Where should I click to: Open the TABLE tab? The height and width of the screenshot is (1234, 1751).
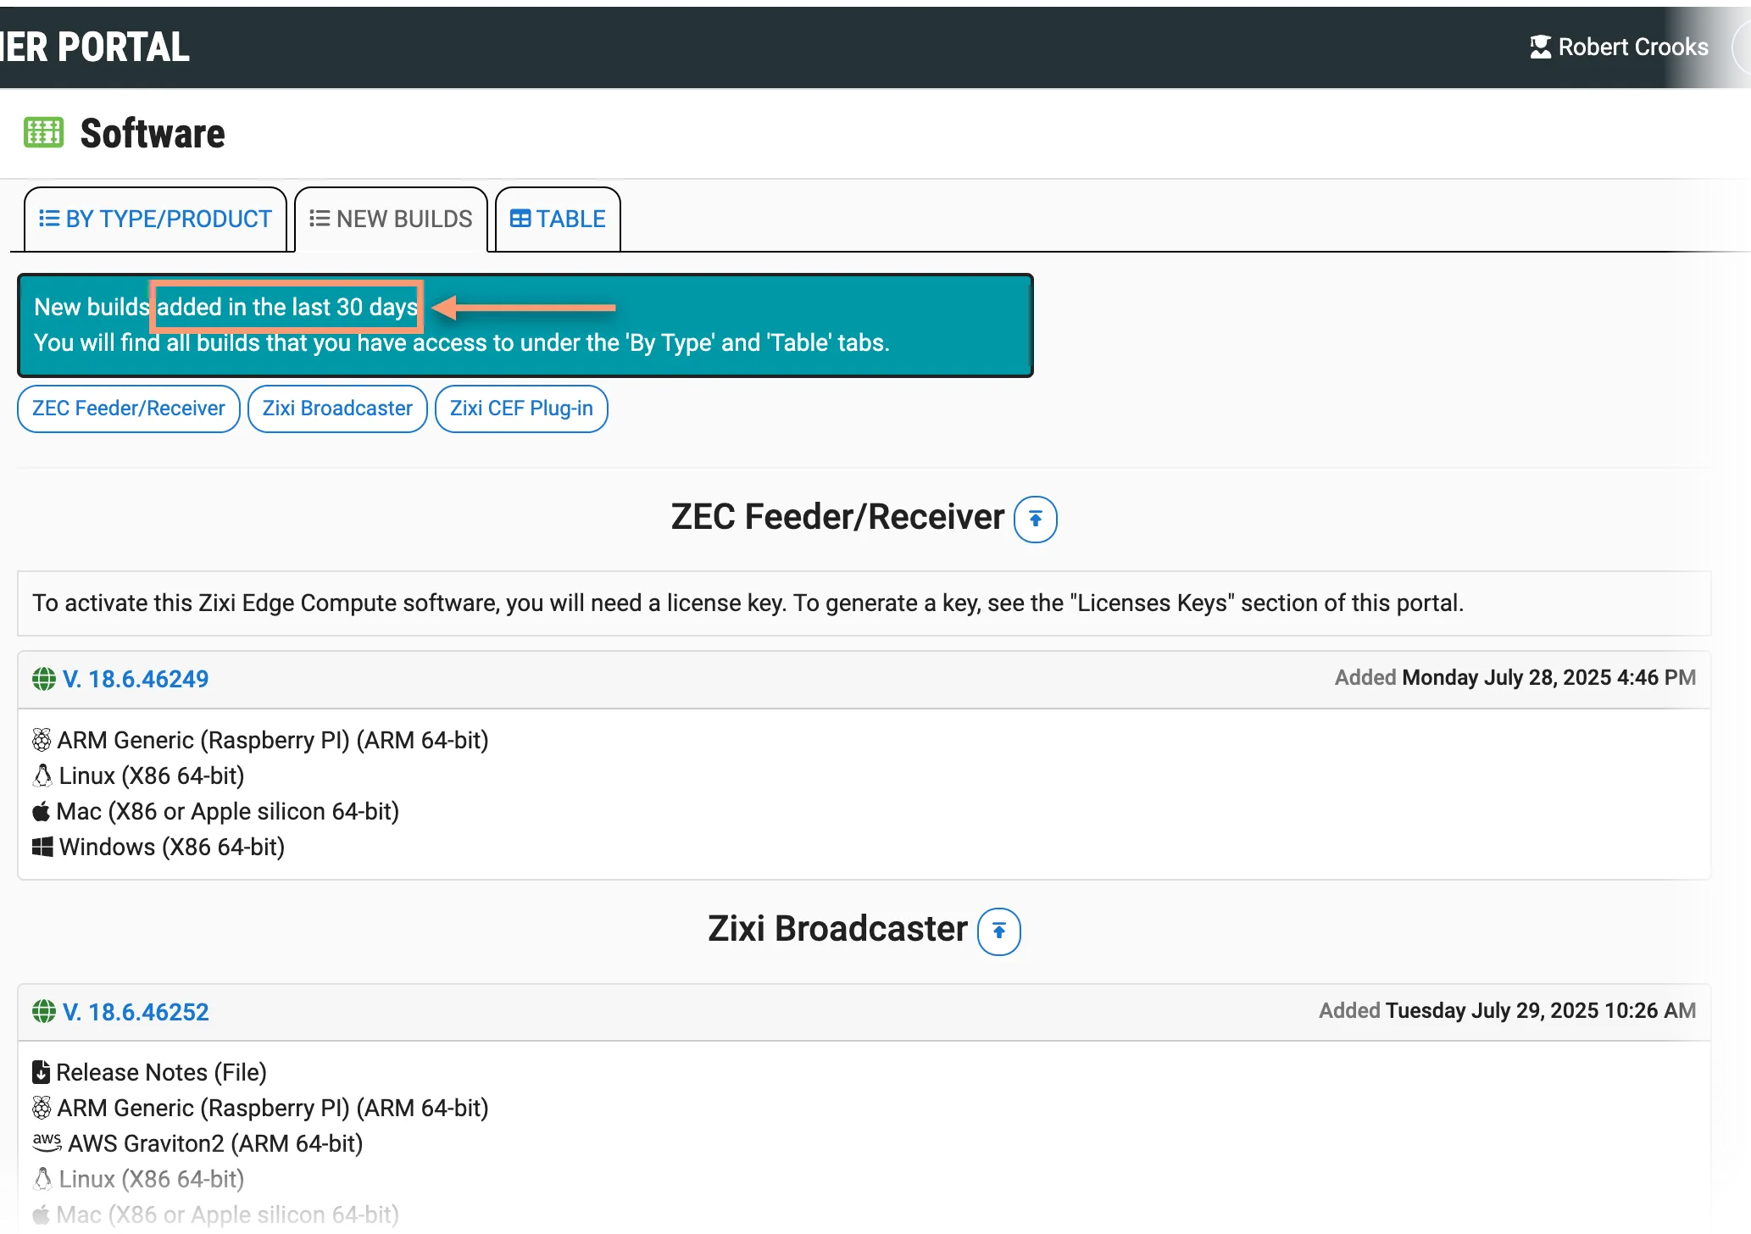(558, 220)
